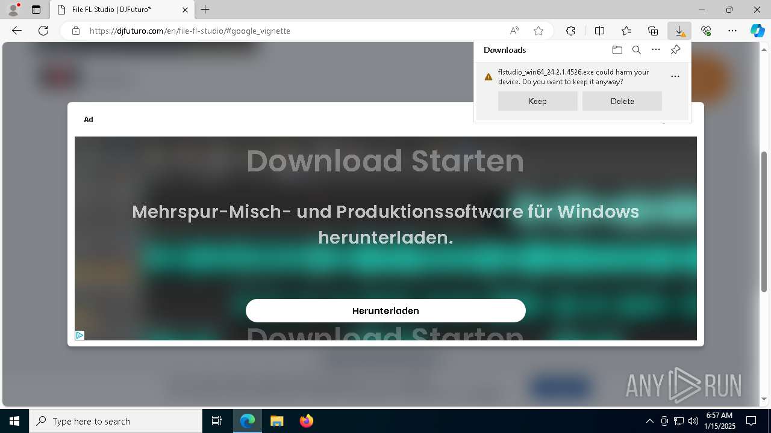Select the File FL Studio | DJFuturo tab
The image size is (771, 433).
pyautogui.click(x=122, y=10)
